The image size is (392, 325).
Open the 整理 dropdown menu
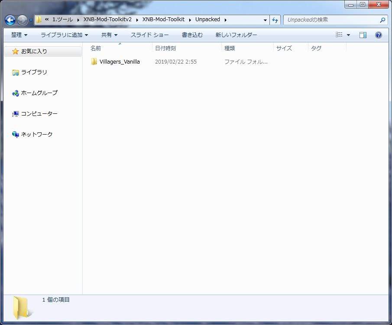click(x=19, y=35)
